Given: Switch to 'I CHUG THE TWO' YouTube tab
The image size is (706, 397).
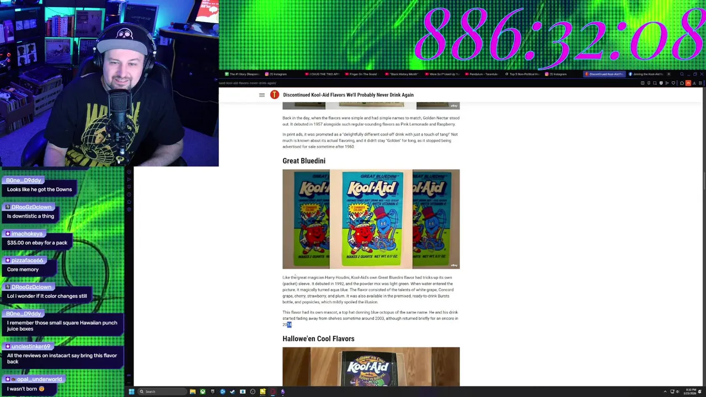Looking at the screenshot, I should click(x=323, y=74).
